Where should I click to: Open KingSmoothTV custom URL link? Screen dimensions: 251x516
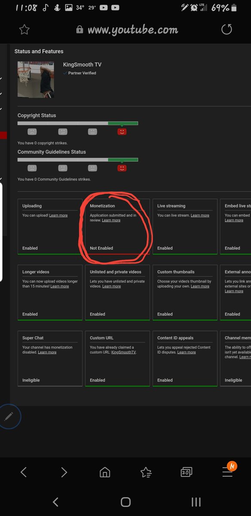123,352
